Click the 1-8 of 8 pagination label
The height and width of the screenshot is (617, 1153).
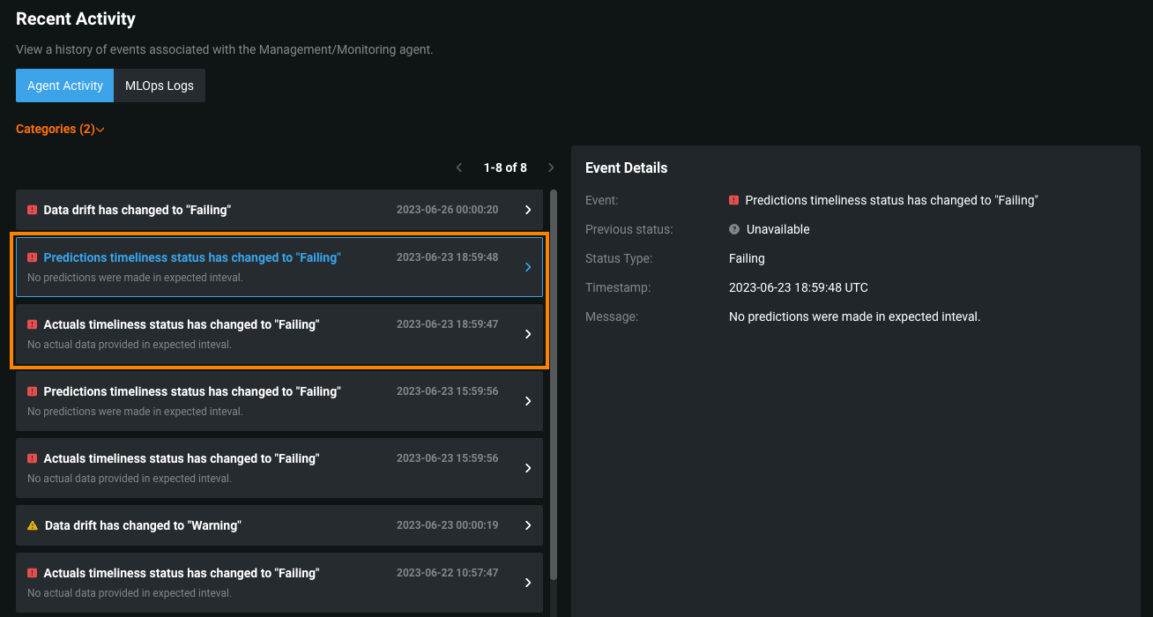point(505,167)
